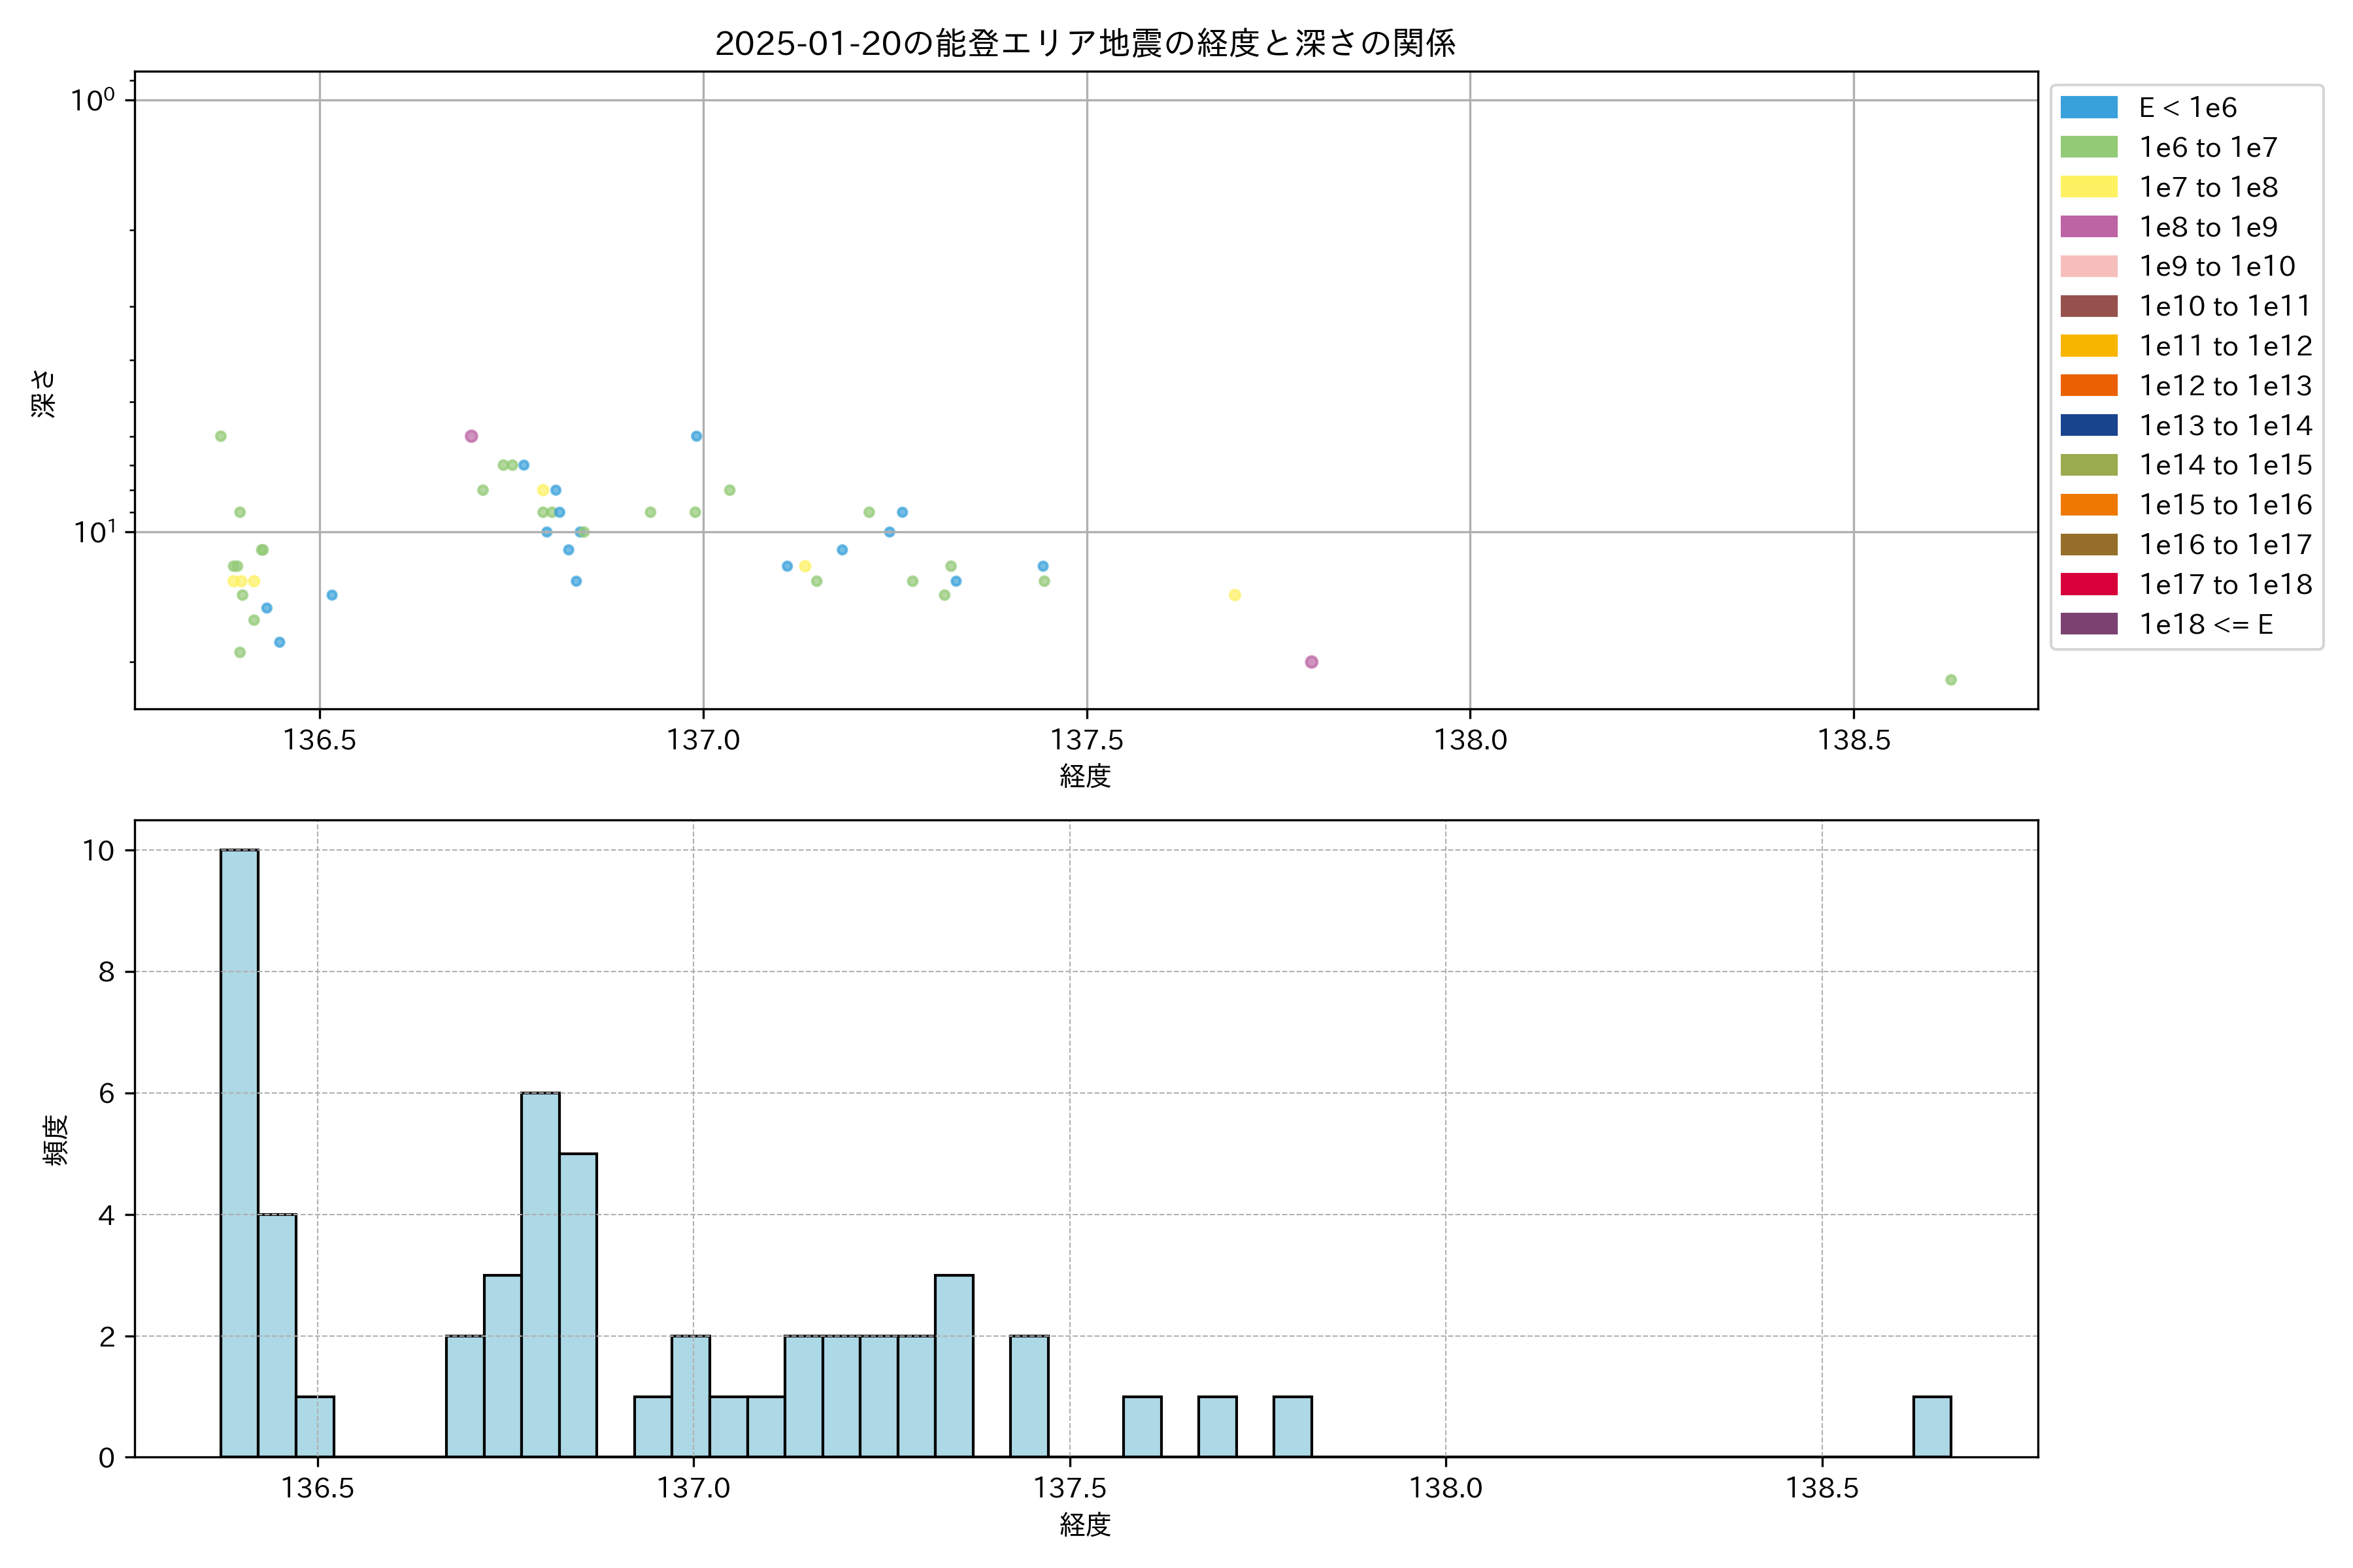Click the brown 1e10 to 1e11 swatch
2353x1568 pixels.
click(x=2088, y=306)
